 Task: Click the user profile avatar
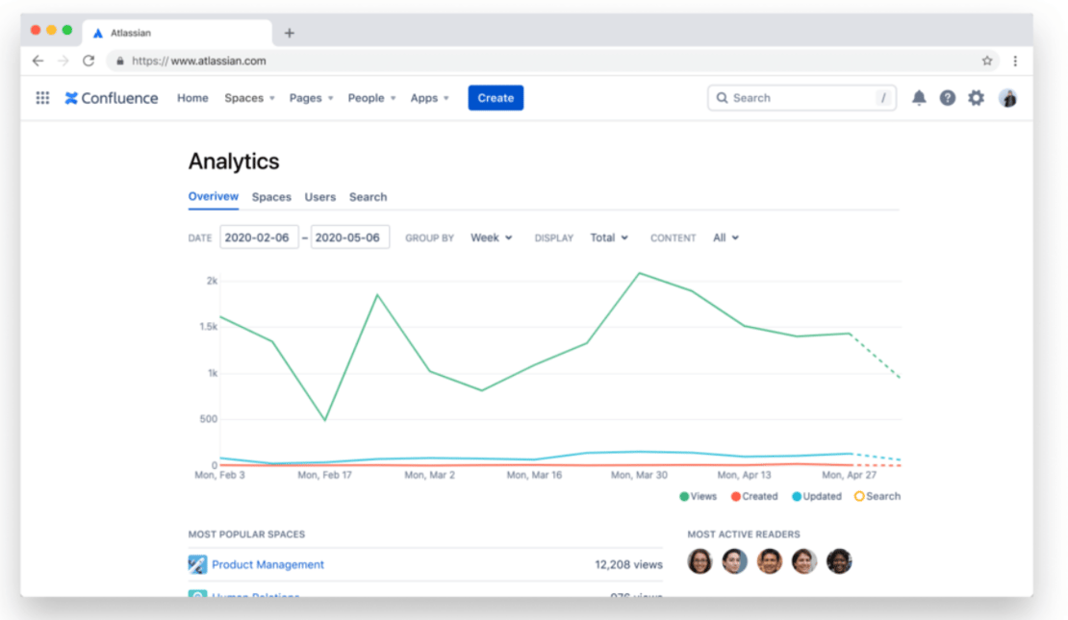1007,98
